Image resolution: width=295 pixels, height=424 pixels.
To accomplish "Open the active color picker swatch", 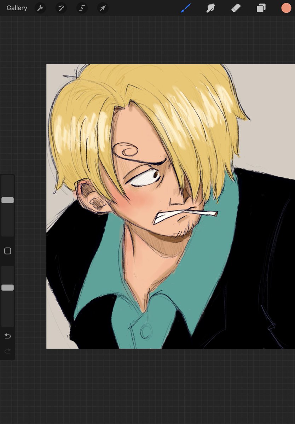I will [286, 8].
